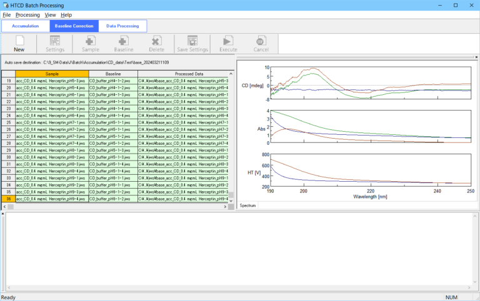Click the Processed Data column header
The image size is (480, 301).
click(183, 74)
